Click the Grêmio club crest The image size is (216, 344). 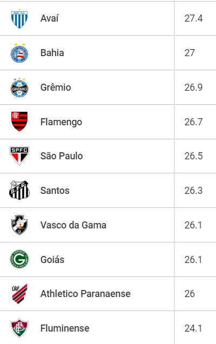click(x=19, y=87)
